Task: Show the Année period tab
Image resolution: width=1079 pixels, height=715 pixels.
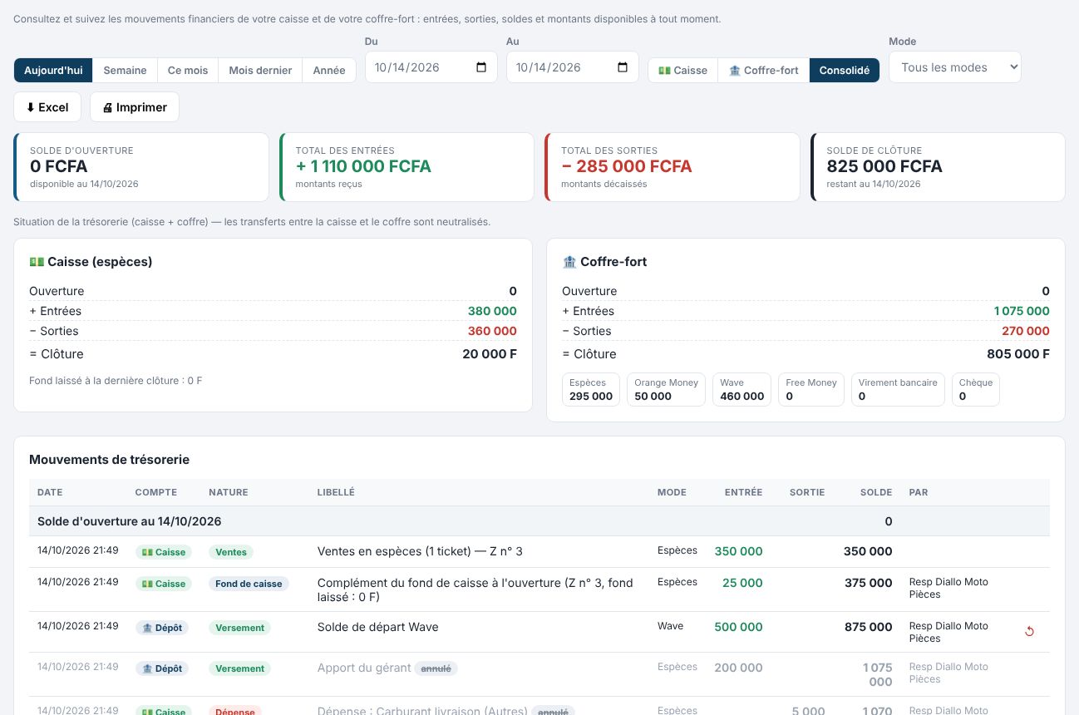Action: (x=329, y=70)
